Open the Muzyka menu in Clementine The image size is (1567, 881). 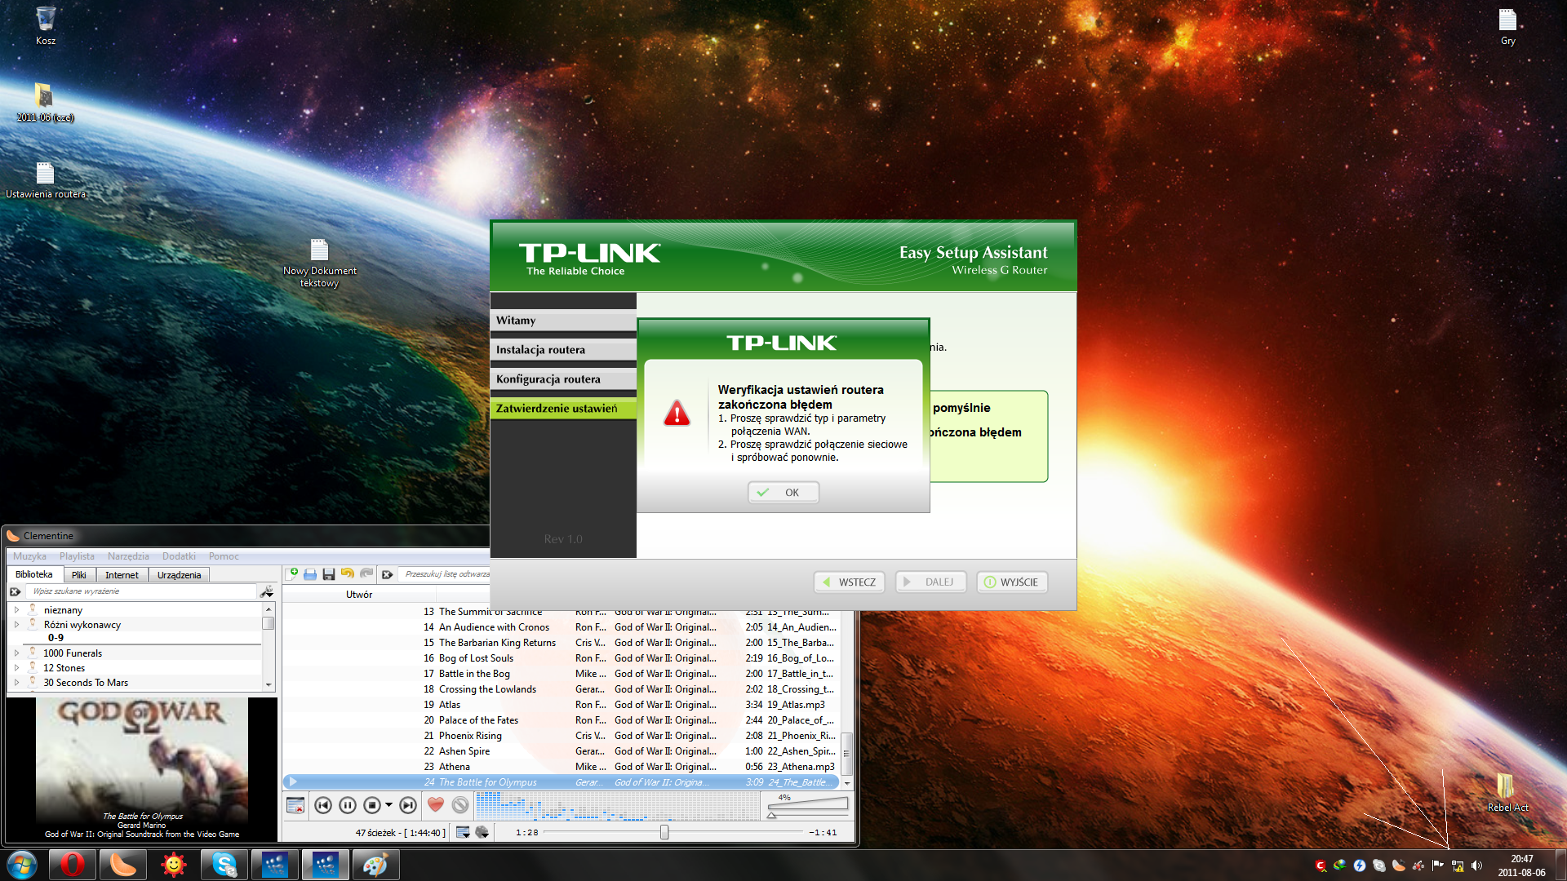(29, 556)
